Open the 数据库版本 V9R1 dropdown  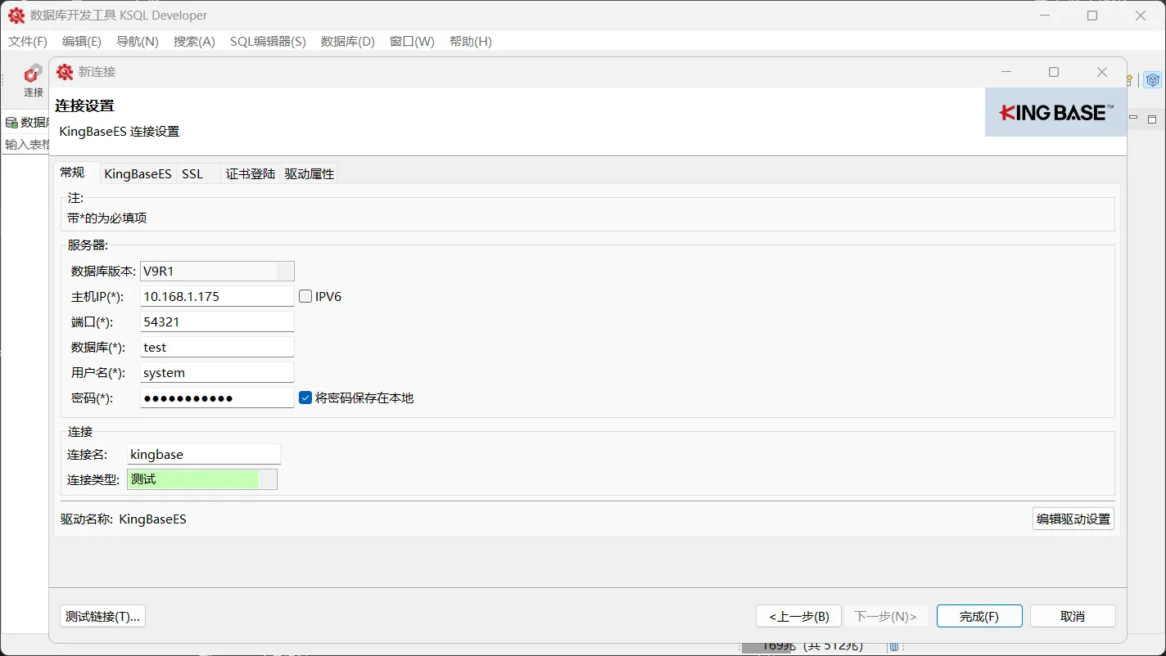[x=286, y=271]
